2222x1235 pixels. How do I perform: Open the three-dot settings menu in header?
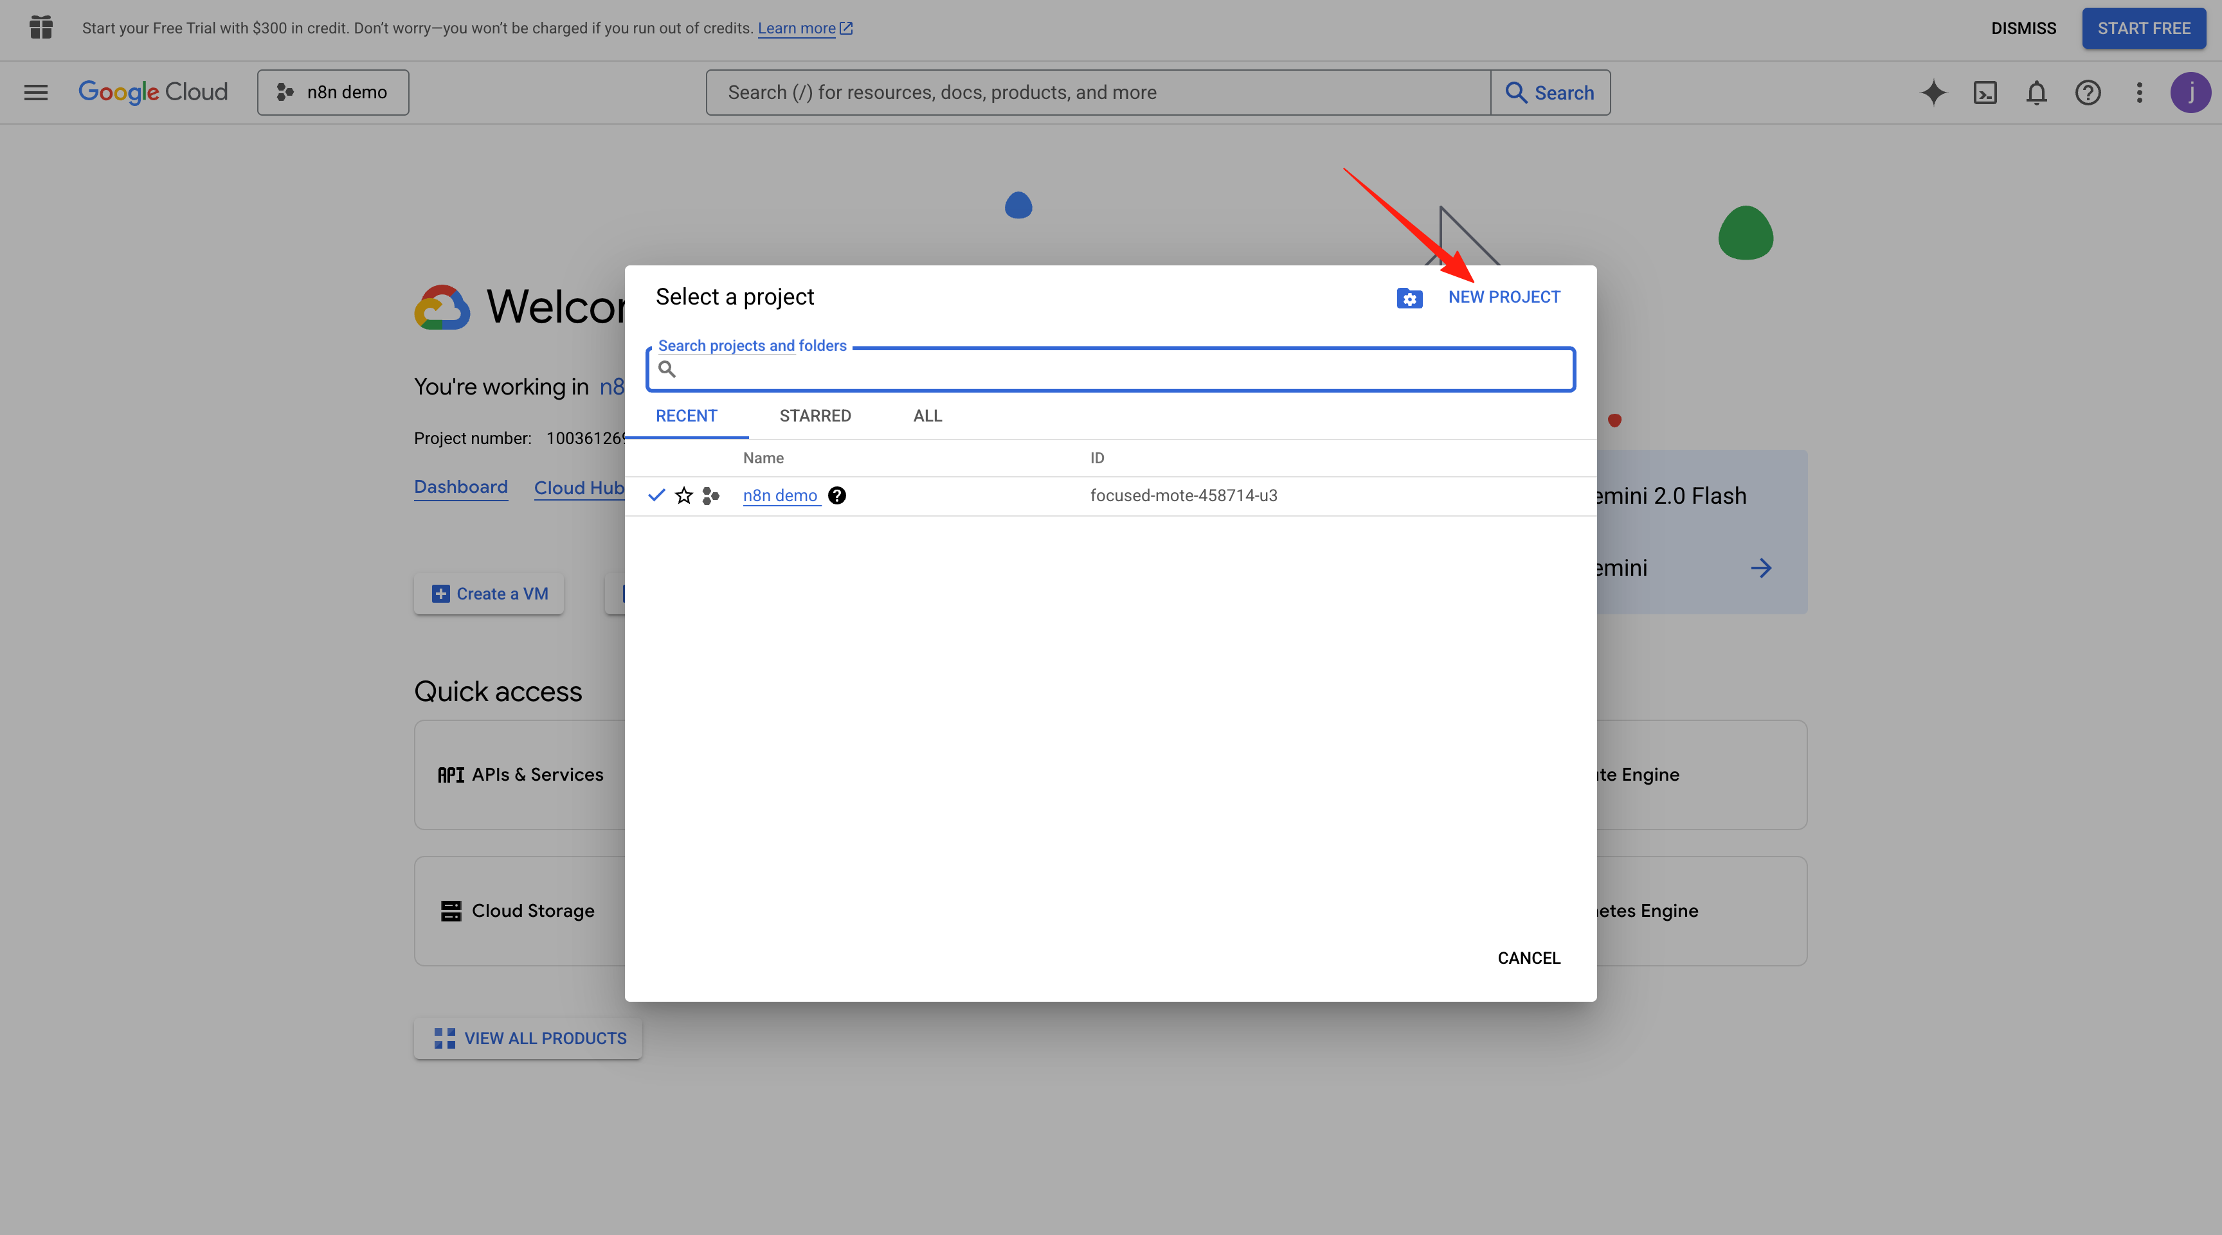pos(2139,93)
